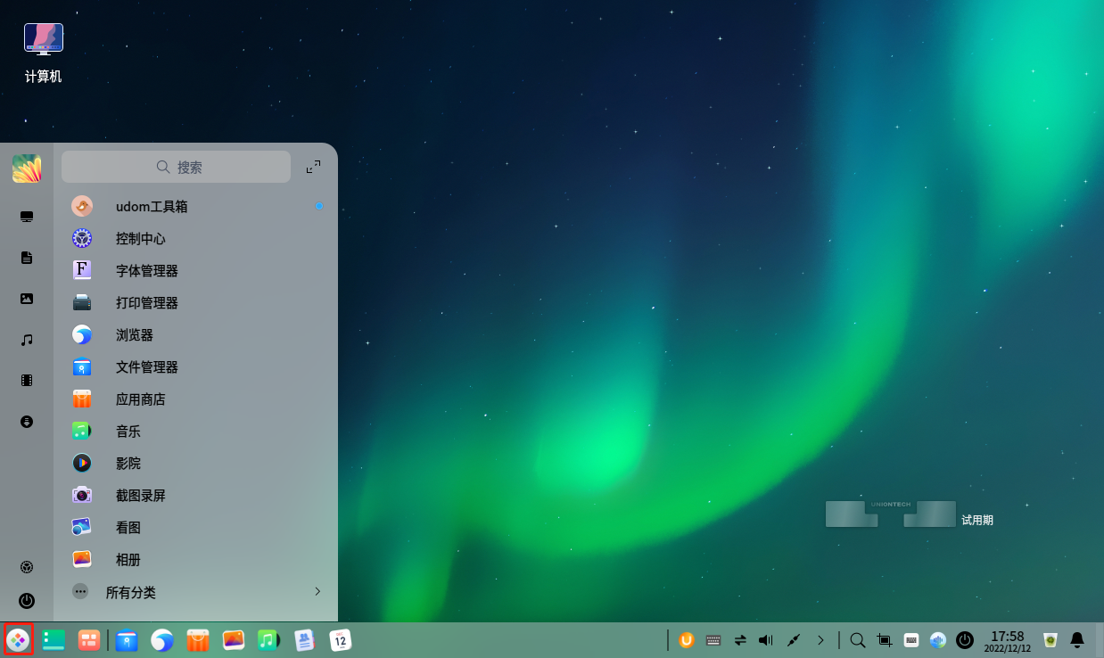The image size is (1104, 658).
Task: Open videos folder from launcher sidebar
Action: coord(27,381)
